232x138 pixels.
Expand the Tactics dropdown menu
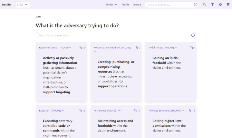coord(111,5)
